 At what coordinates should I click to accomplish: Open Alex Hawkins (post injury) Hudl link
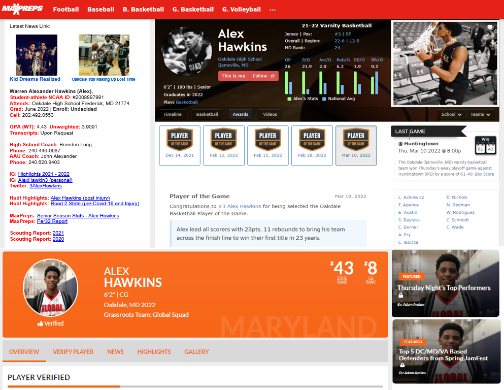[80, 198]
